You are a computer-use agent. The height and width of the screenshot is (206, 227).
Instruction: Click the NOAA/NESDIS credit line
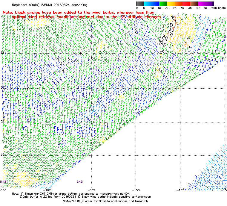[x=105, y=201]
